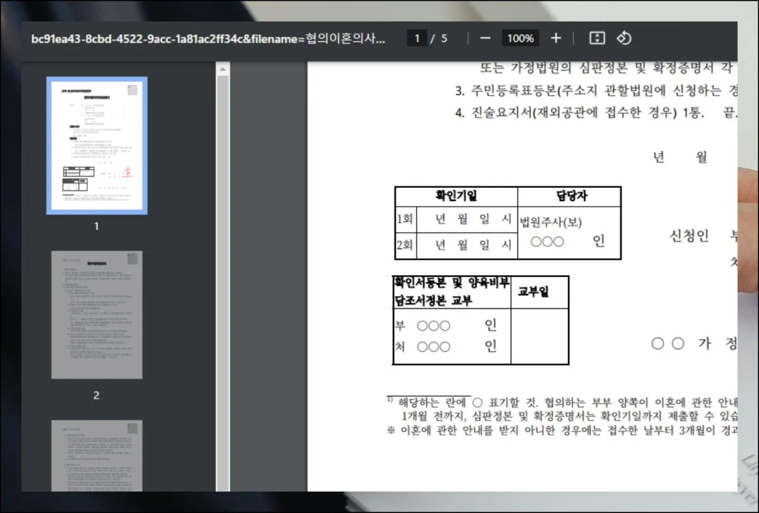Viewport: 759px width, 513px height.
Task: Click the 담당자 table header
Action: [x=569, y=197]
